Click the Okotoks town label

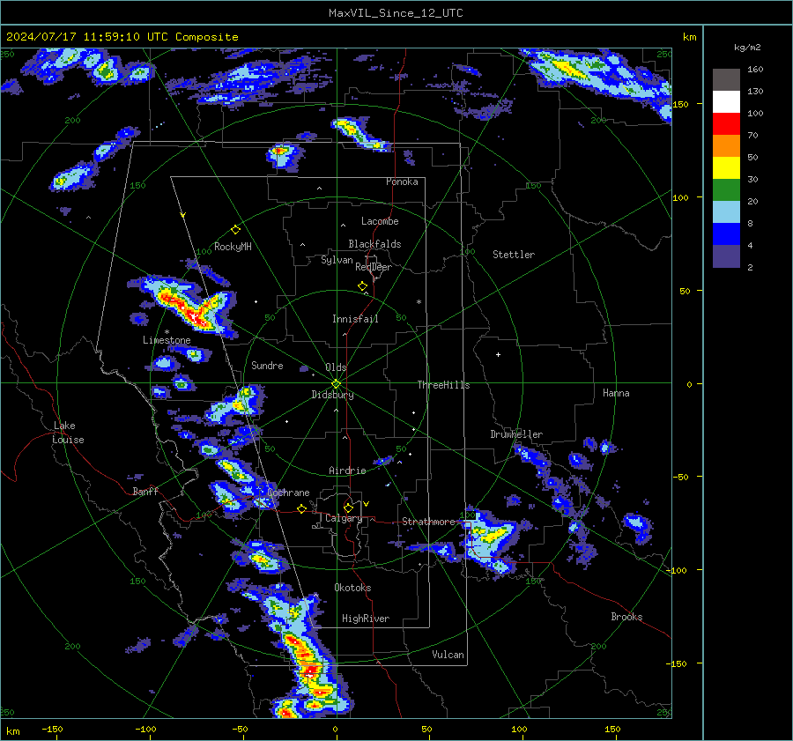tap(352, 588)
